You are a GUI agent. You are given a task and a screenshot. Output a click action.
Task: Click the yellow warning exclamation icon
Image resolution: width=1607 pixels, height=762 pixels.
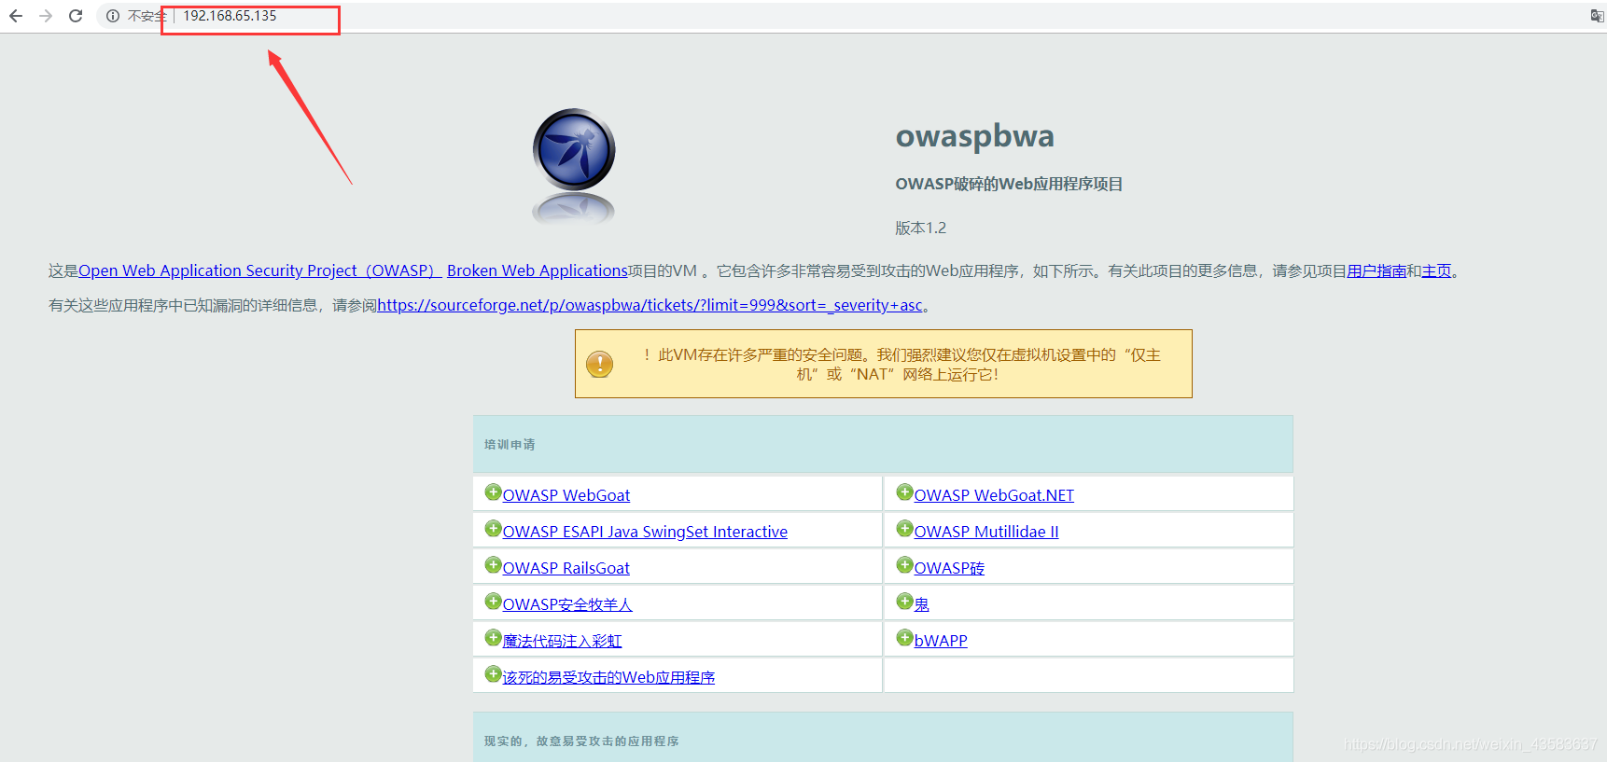(x=599, y=364)
